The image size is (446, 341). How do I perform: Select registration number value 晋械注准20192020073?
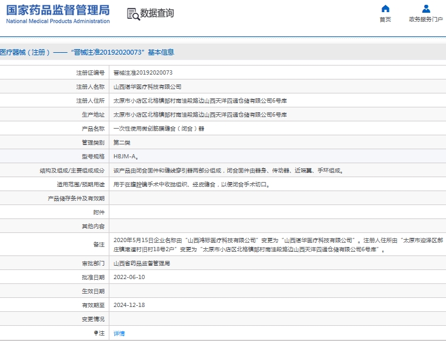(x=143, y=73)
